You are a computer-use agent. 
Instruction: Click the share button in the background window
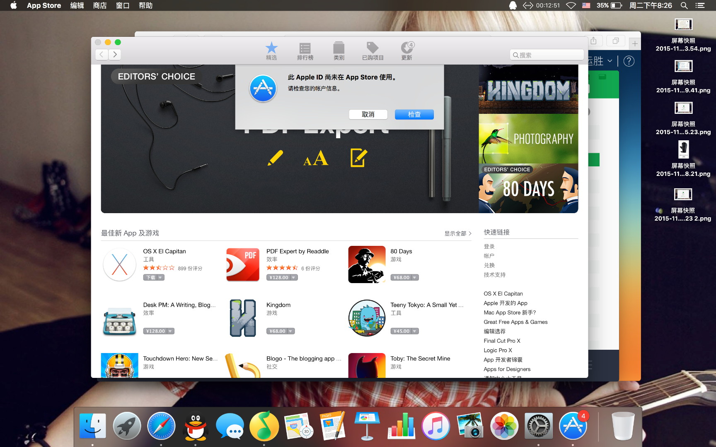coord(594,41)
